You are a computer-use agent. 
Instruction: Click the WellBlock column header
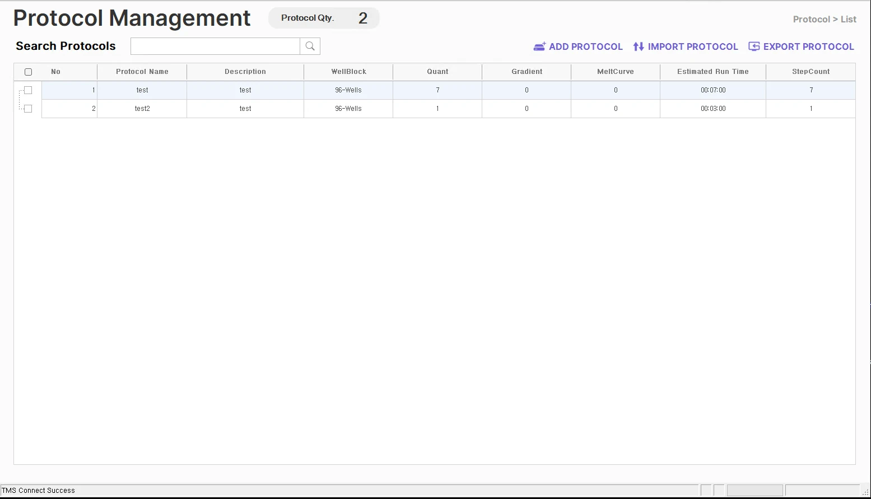tap(348, 72)
